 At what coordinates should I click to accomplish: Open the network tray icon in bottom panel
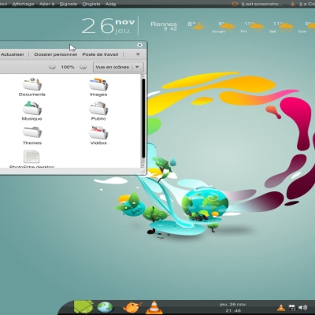tap(292, 307)
